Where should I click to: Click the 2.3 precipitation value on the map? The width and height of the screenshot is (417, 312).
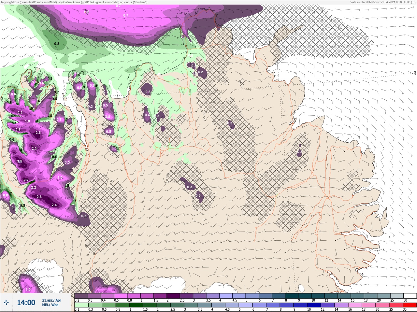click(x=34, y=149)
